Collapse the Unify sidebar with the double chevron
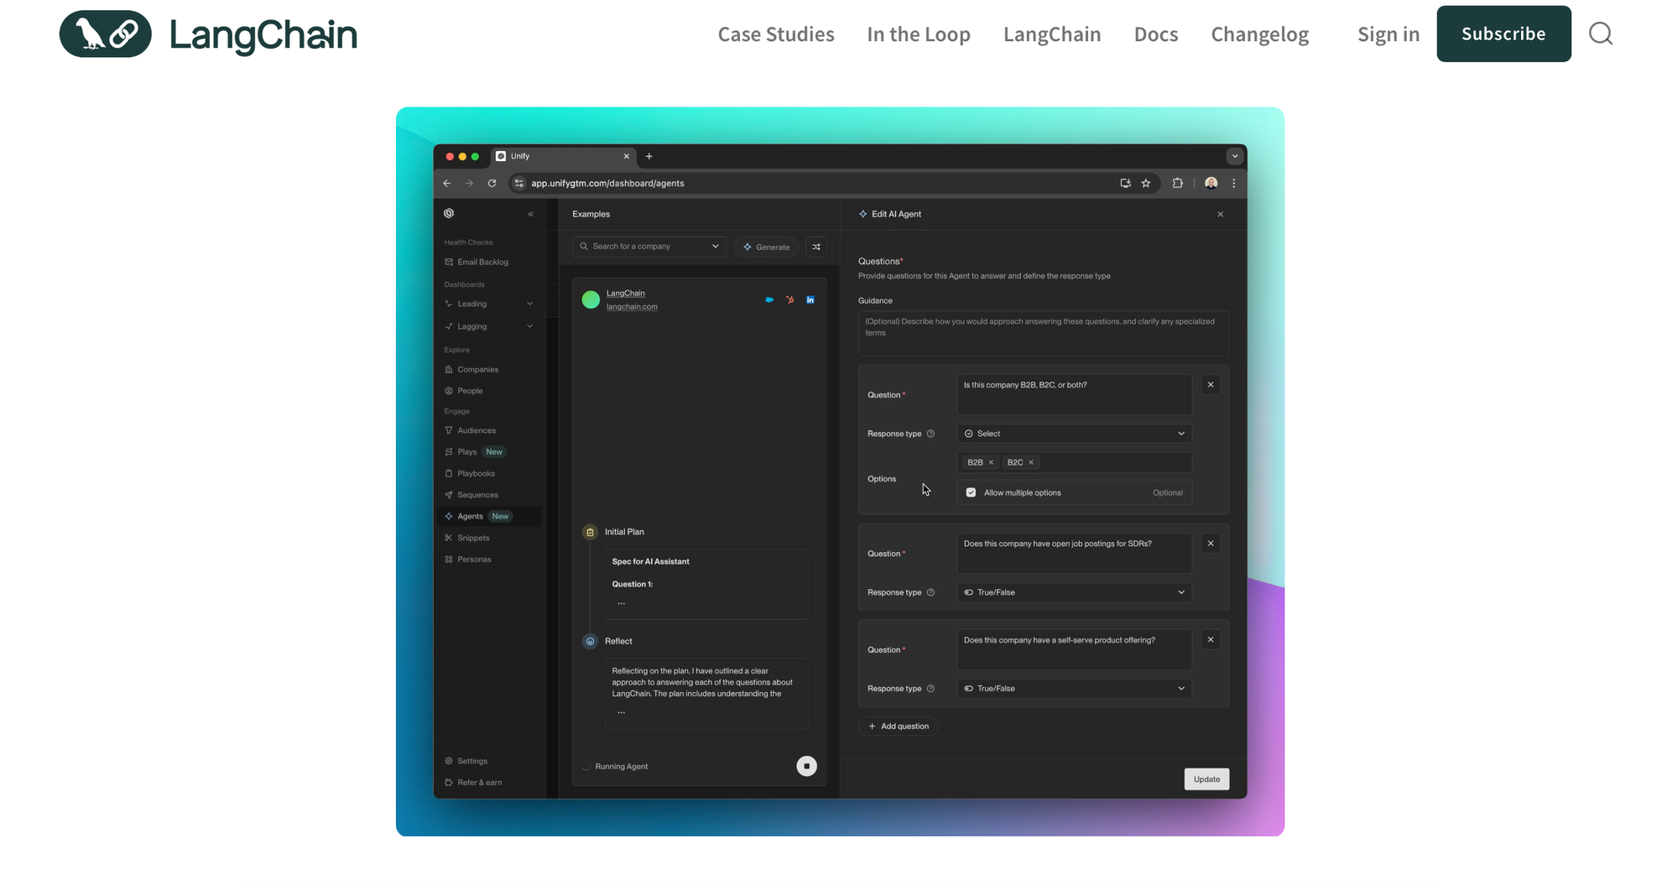Image resolution: width=1678 pixels, height=885 pixels. pyautogui.click(x=530, y=214)
